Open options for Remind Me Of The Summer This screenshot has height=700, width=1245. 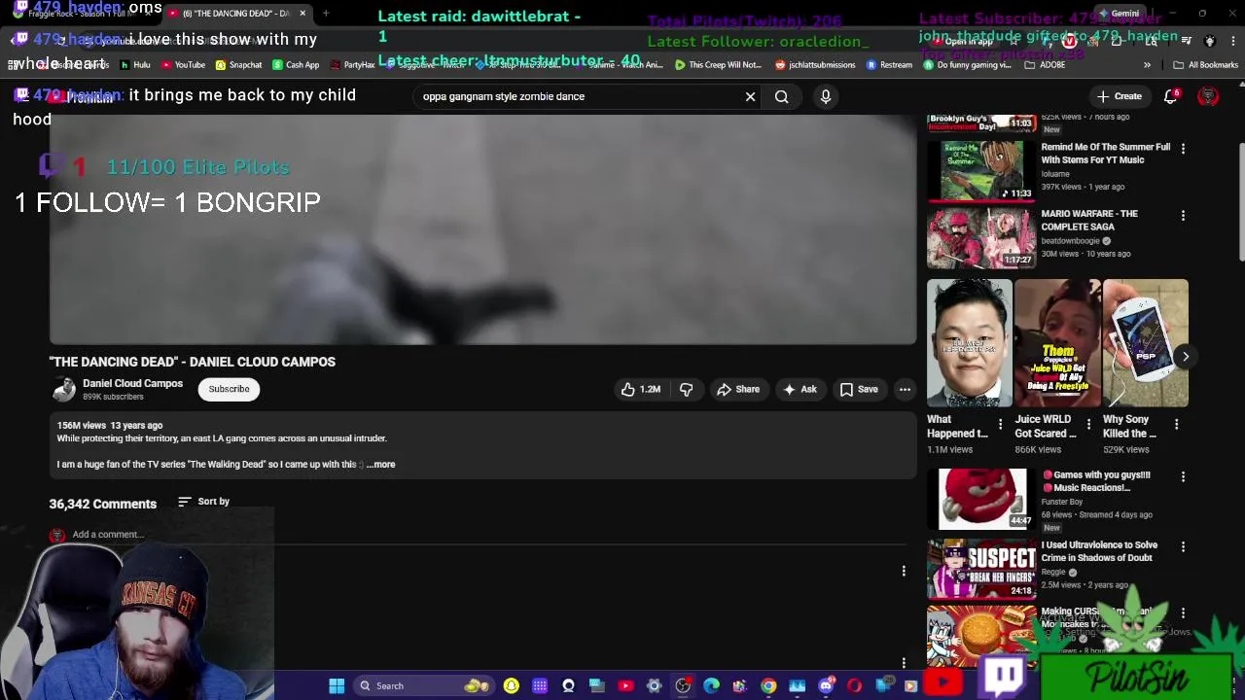[1183, 148]
